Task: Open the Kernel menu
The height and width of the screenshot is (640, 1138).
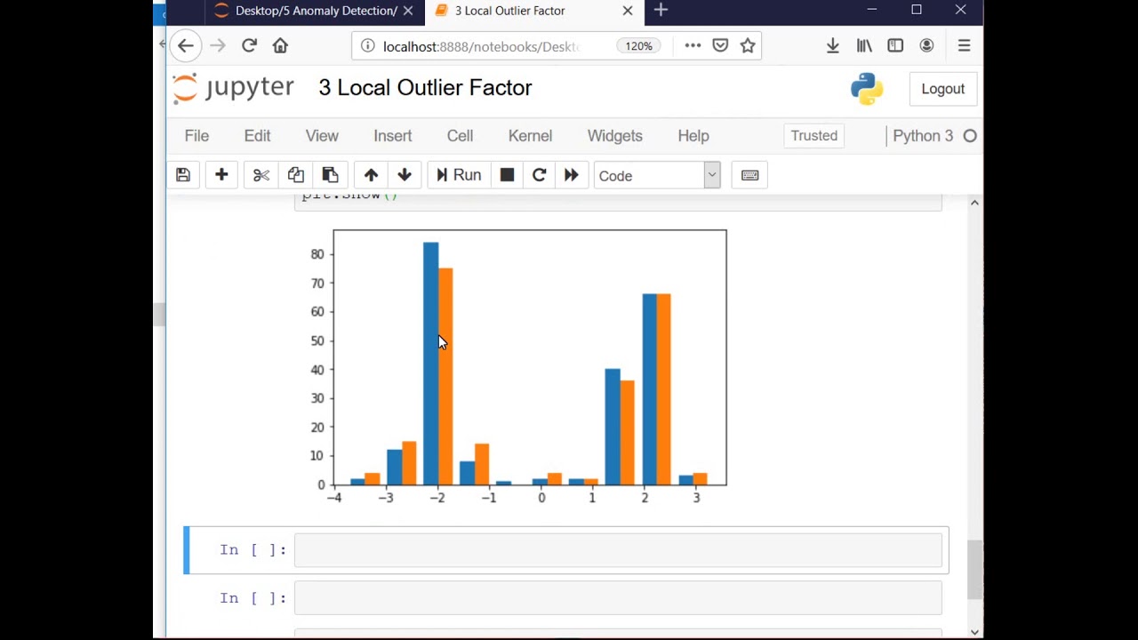Action: [x=530, y=136]
